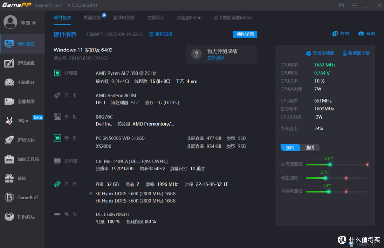Switch to the 桌面监控 tab
Image resolution: width=384 pixels, height=248 pixels.
click(x=92, y=18)
